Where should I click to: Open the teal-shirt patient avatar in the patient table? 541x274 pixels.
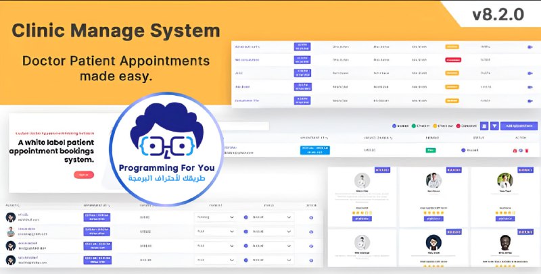(x=11, y=231)
